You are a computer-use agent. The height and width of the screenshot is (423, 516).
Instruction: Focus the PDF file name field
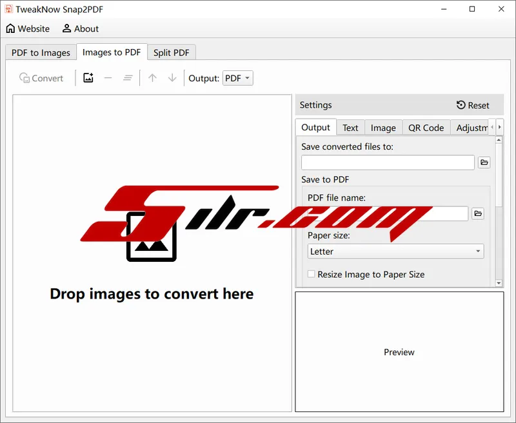[388, 213]
